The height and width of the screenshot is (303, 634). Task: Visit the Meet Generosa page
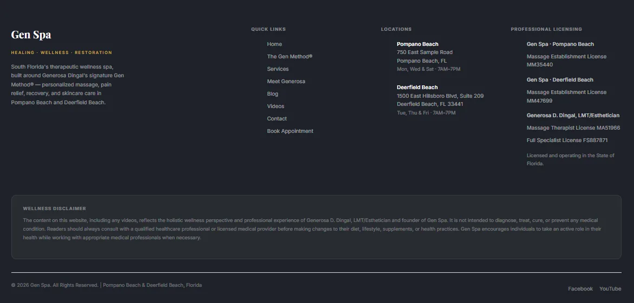click(x=286, y=82)
